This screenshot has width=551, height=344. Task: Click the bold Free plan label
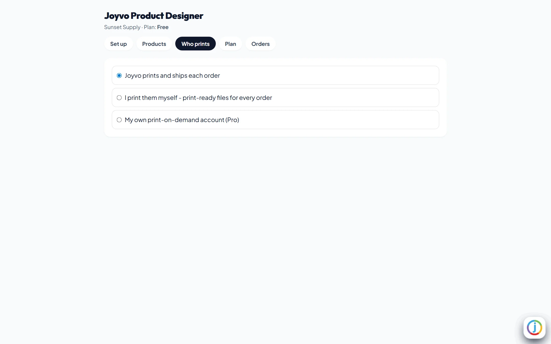163,27
